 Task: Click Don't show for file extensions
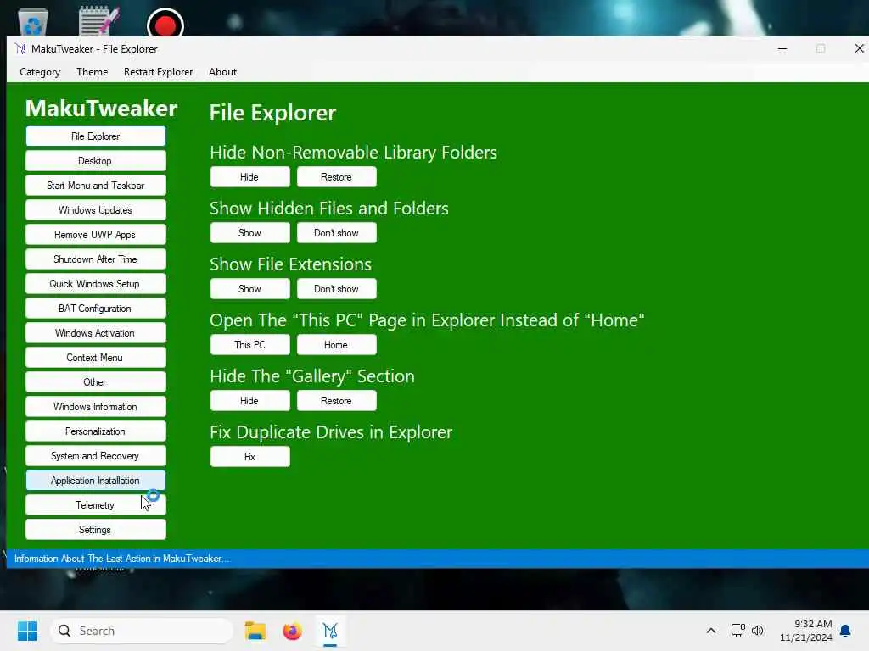[336, 289]
